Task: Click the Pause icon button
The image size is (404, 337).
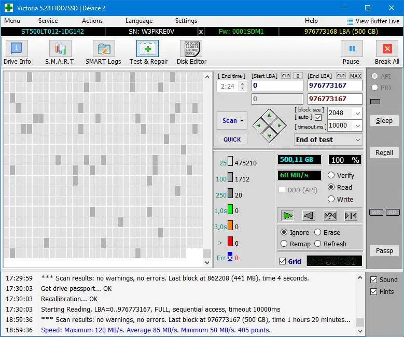Action: [352, 49]
